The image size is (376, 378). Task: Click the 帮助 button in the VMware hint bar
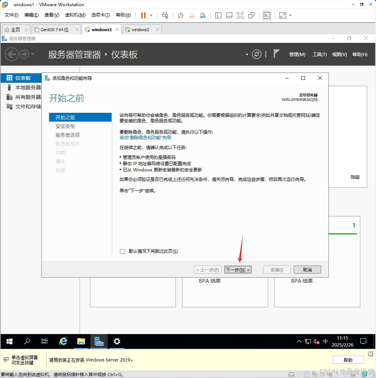pos(348,360)
